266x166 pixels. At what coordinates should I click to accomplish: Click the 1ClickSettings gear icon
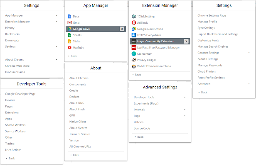134,17
